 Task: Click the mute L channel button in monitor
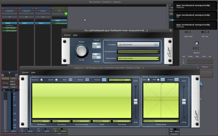[190, 60]
